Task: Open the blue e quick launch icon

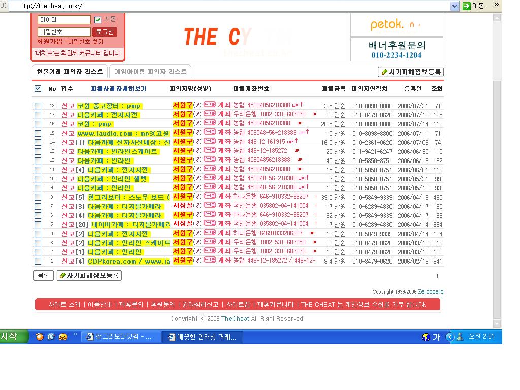Action: tap(51, 337)
